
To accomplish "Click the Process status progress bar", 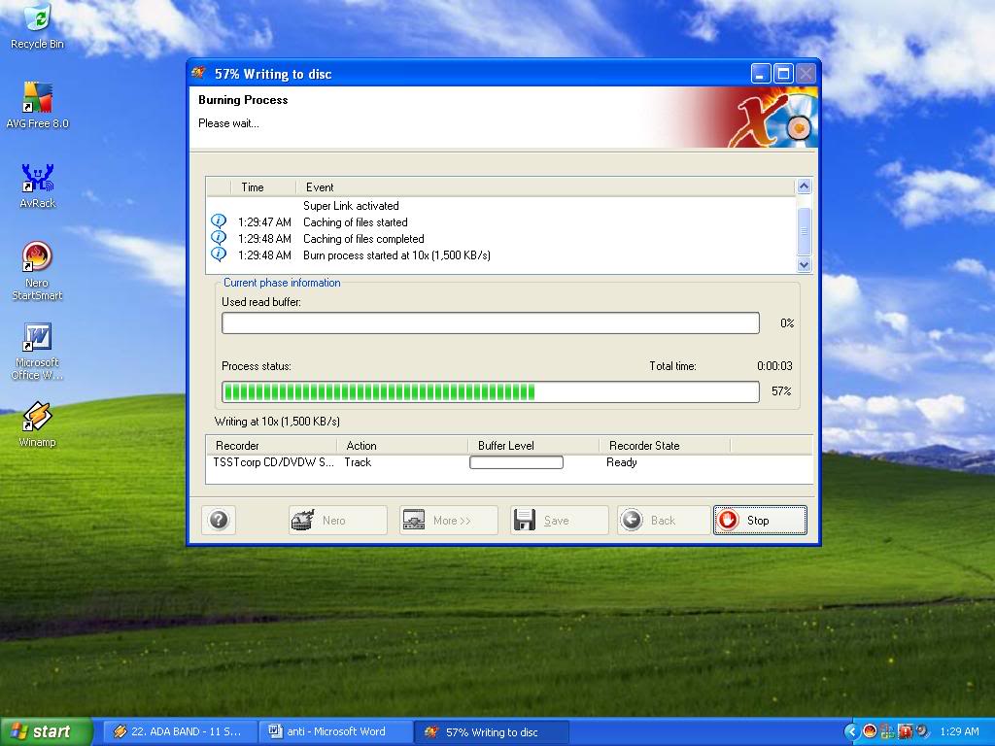I will [491, 392].
